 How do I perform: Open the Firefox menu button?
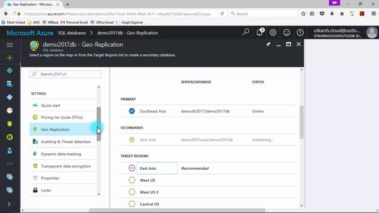(x=374, y=14)
